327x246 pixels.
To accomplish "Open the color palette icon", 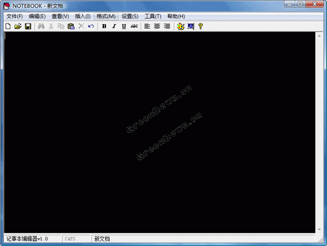I will (x=181, y=26).
